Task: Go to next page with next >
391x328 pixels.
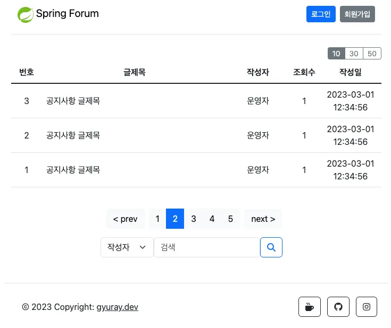Action: (263, 219)
